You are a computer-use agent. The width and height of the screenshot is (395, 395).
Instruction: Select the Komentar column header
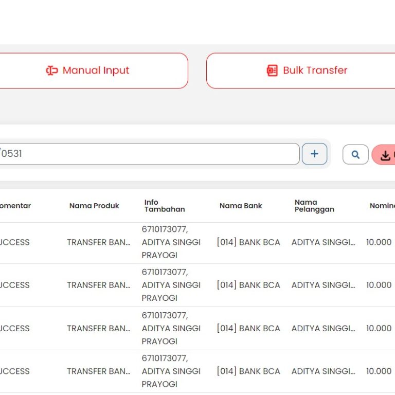pyautogui.click(x=14, y=206)
